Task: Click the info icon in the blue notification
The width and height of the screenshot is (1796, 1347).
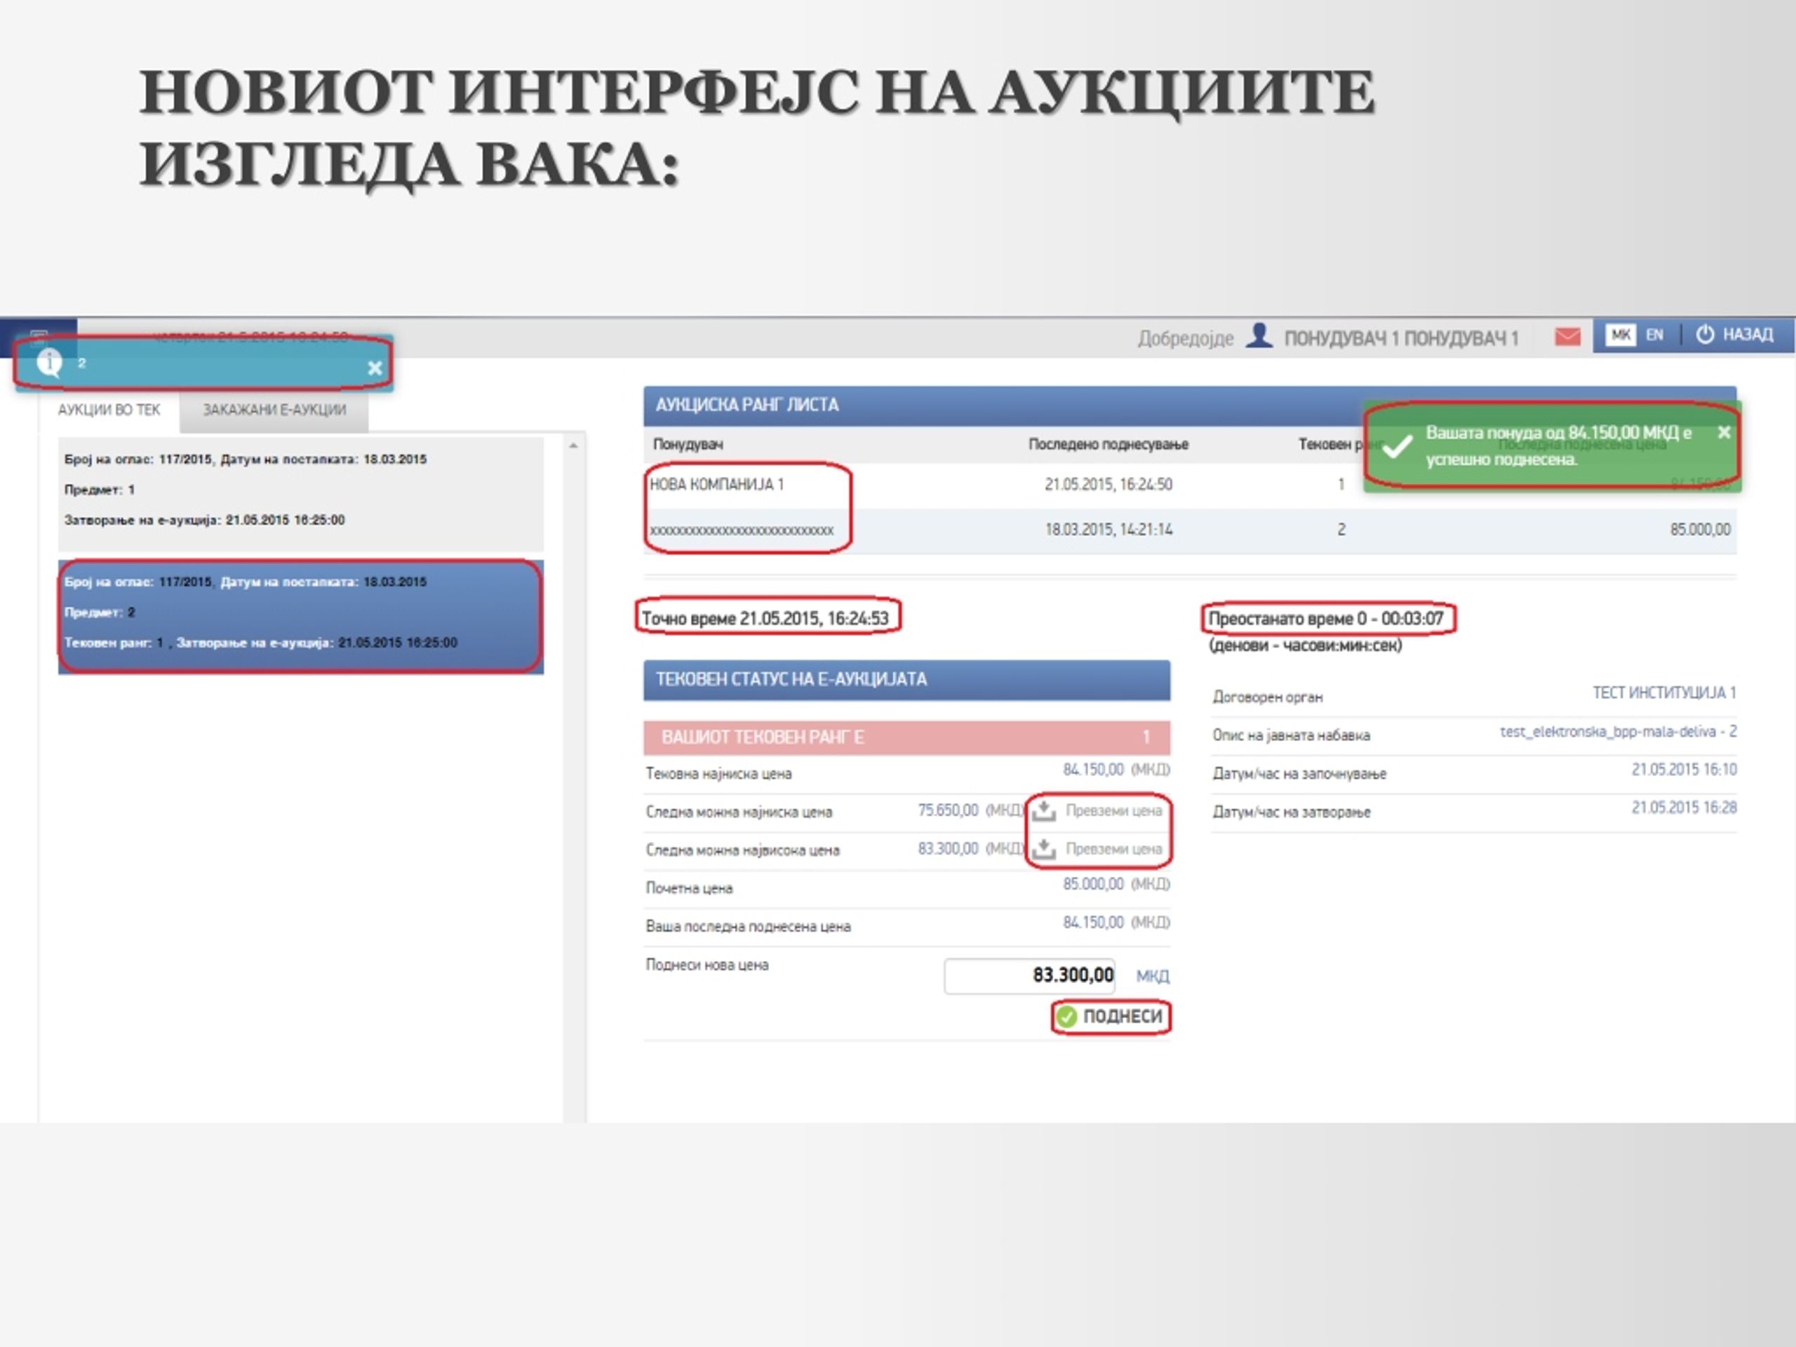Action: click(x=50, y=363)
